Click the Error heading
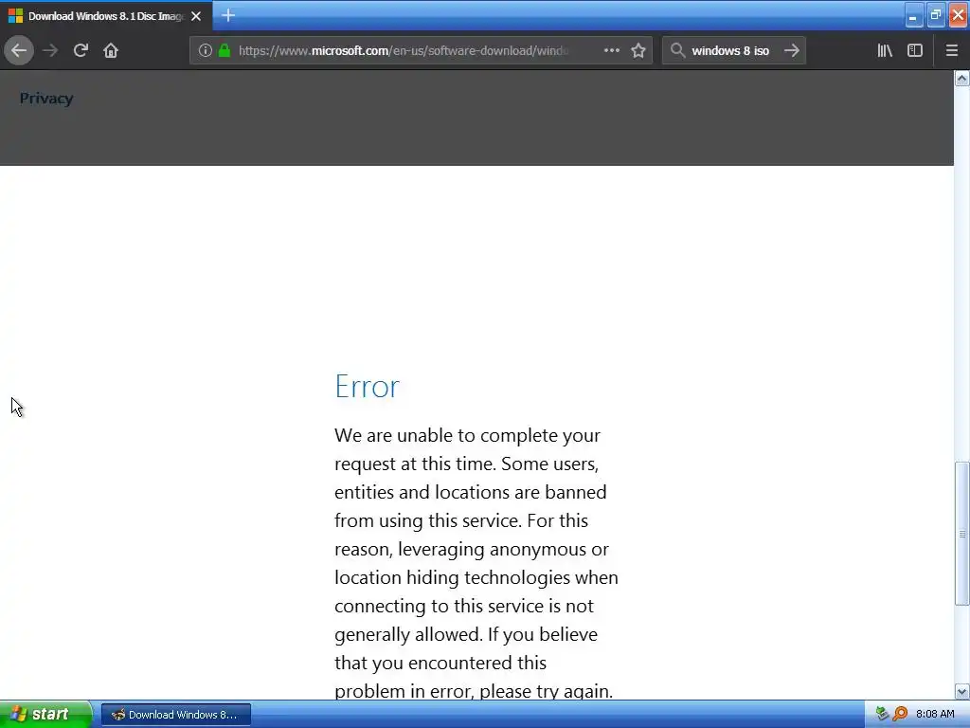Image resolution: width=970 pixels, height=728 pixels. click(x=368, y=387)
